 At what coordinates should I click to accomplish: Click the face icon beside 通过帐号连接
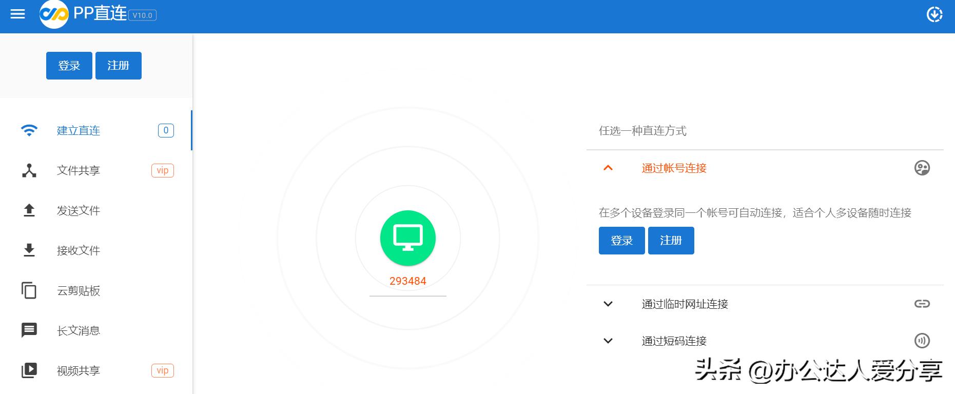pyautogui.click(x=922, y=168)
